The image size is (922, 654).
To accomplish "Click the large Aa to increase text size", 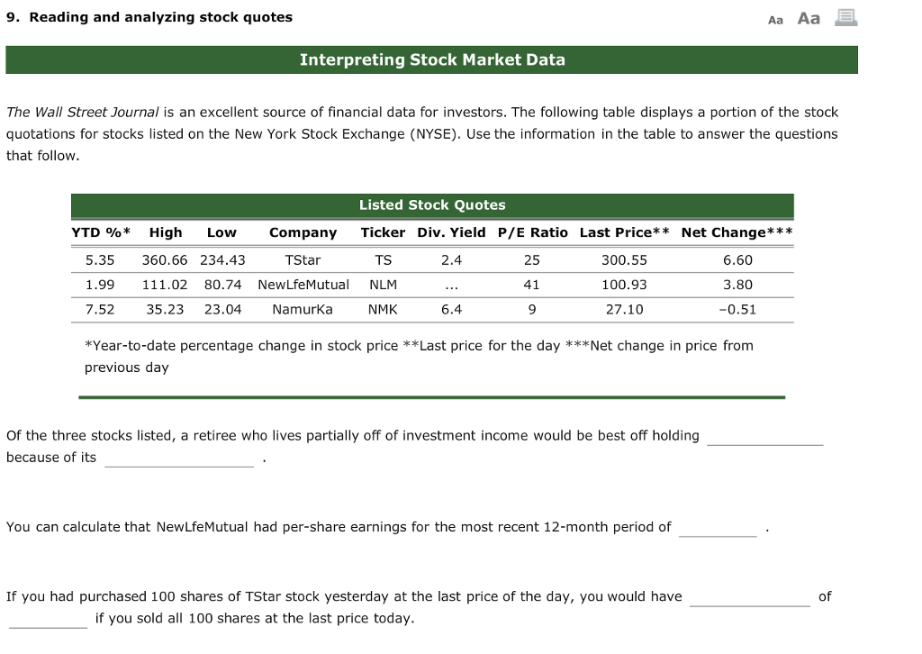I will pos(808,18).
